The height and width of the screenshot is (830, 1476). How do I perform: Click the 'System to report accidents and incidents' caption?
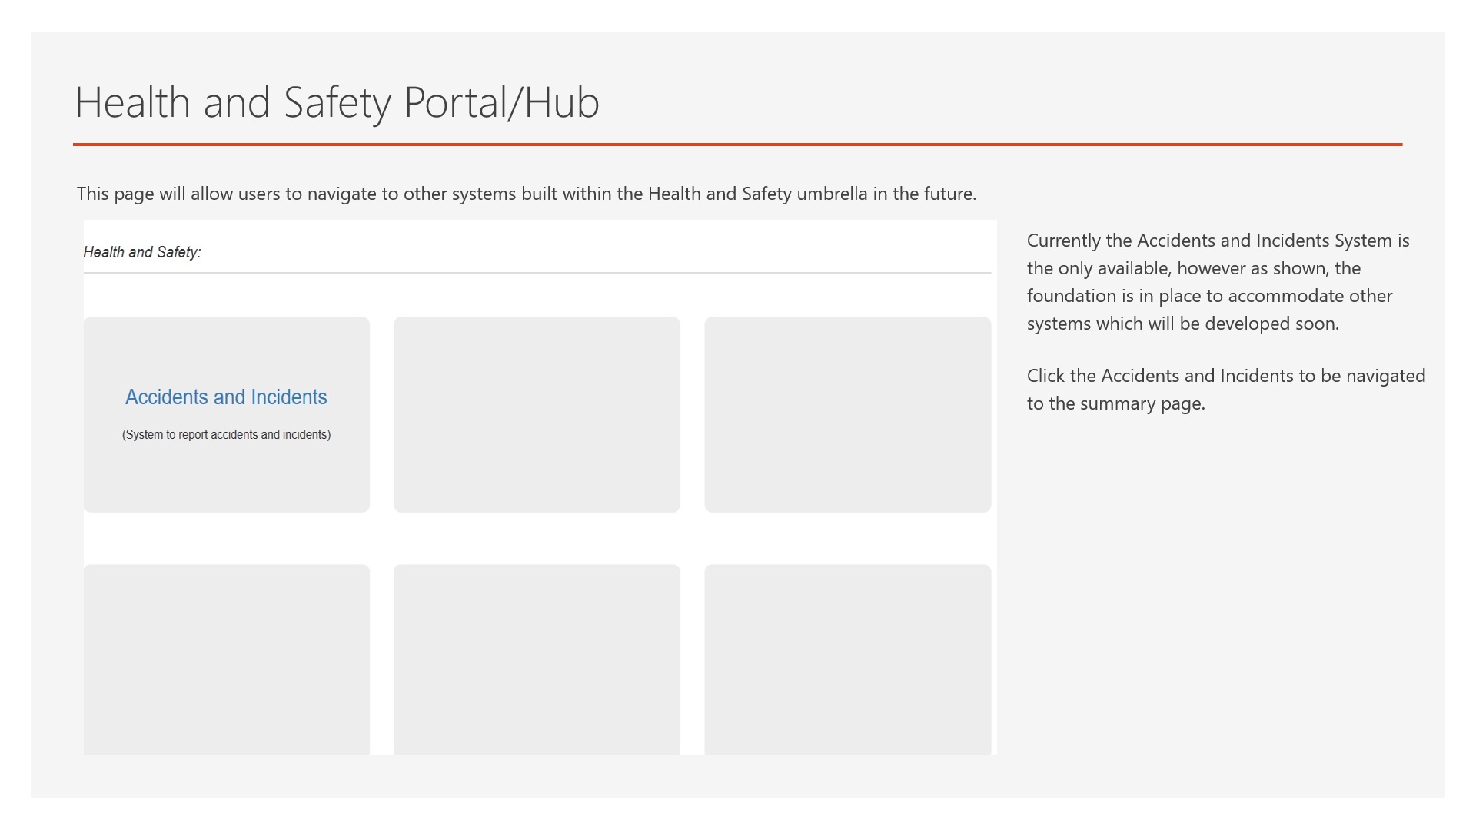pyautogui.click(x=226, y=435)
